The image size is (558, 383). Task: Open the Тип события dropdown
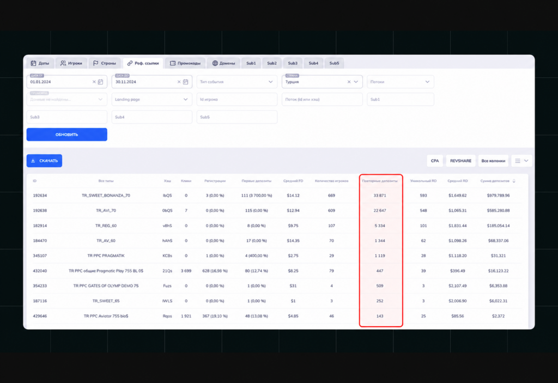click(x=236, y=82)
